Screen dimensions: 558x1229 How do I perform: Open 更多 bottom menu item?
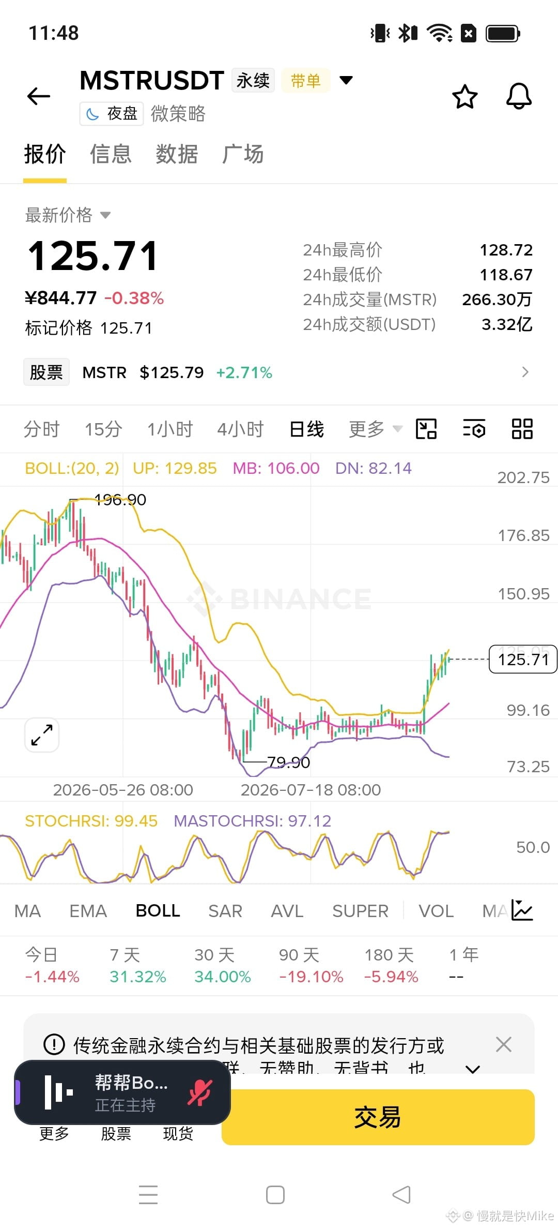point(54,1134)
